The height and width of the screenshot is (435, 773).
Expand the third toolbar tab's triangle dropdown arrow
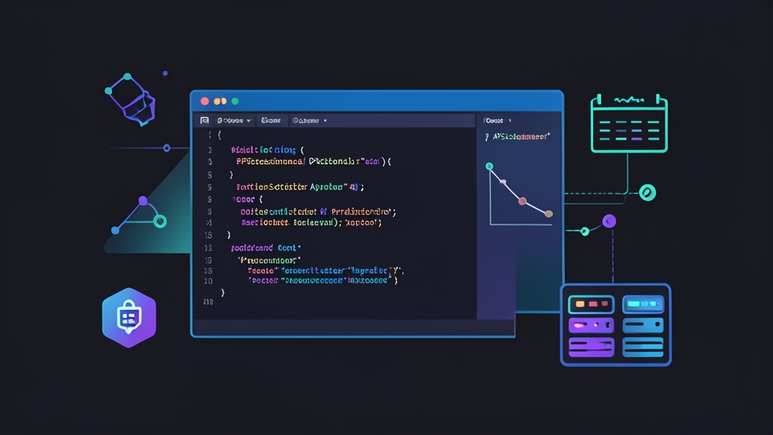pyautogui.click(x=325, y=121)
